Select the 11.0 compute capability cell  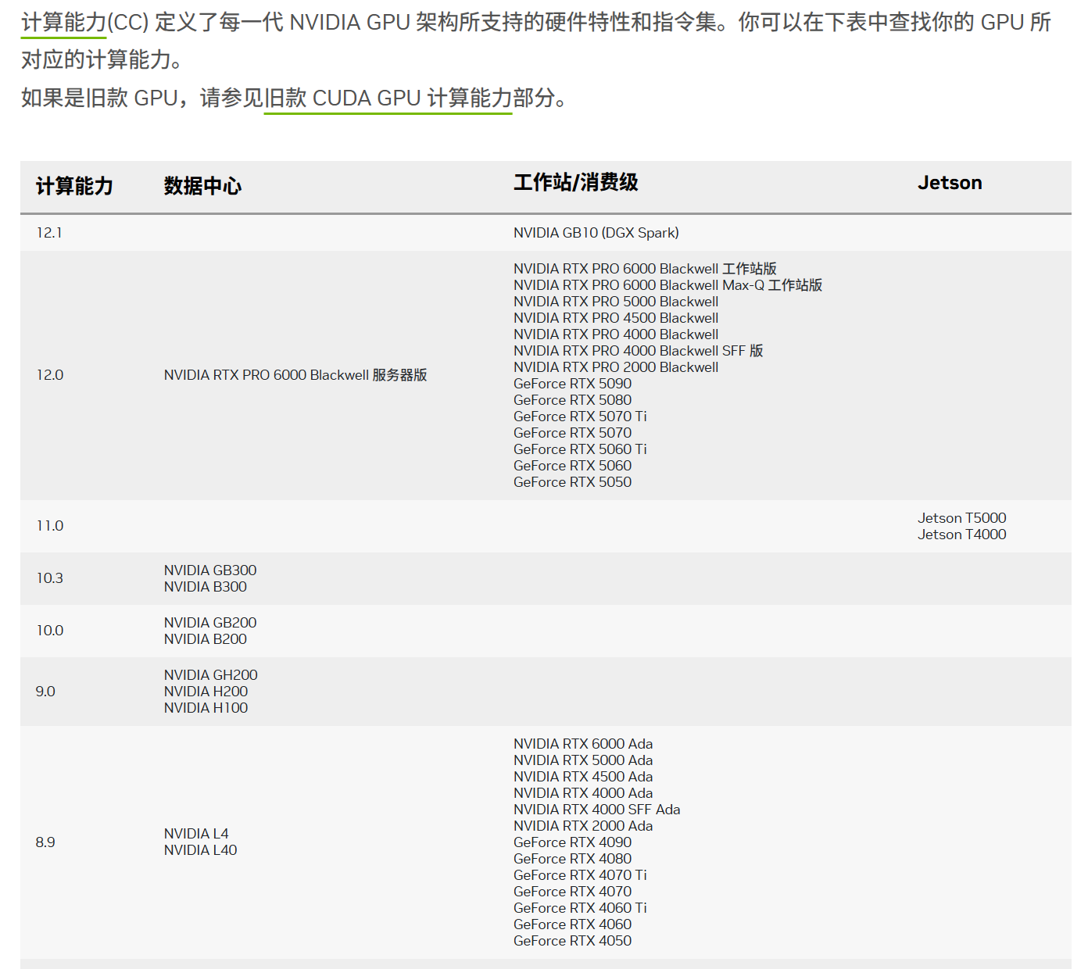50,526
